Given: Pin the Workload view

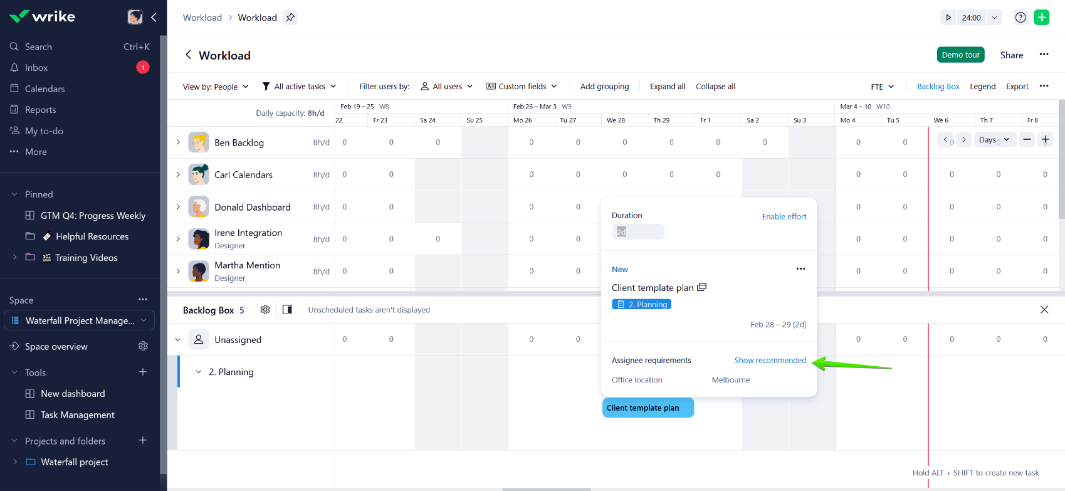Looking at the screenshot, I should click(x=290, y=18).
